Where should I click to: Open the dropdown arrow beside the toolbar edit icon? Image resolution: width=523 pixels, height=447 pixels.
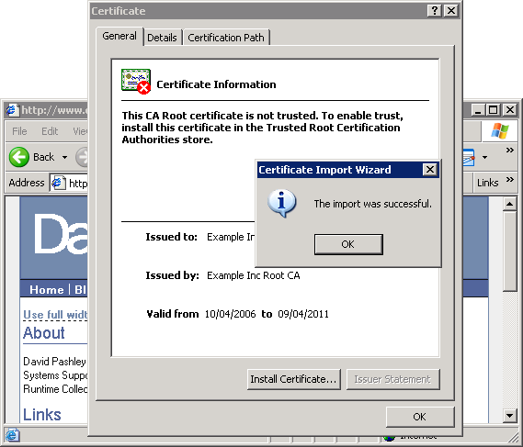485,157
